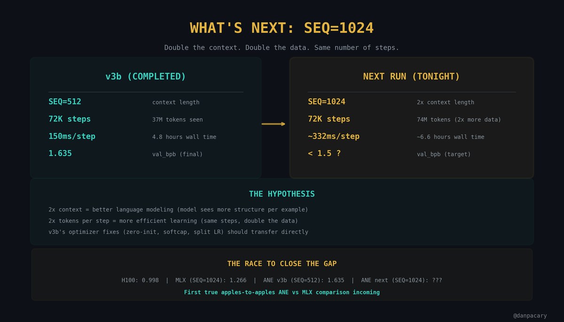Viewport: 564px width, 322px height.
Task: Click the "< 1.5 ?" target value
Action: [324, 153]
